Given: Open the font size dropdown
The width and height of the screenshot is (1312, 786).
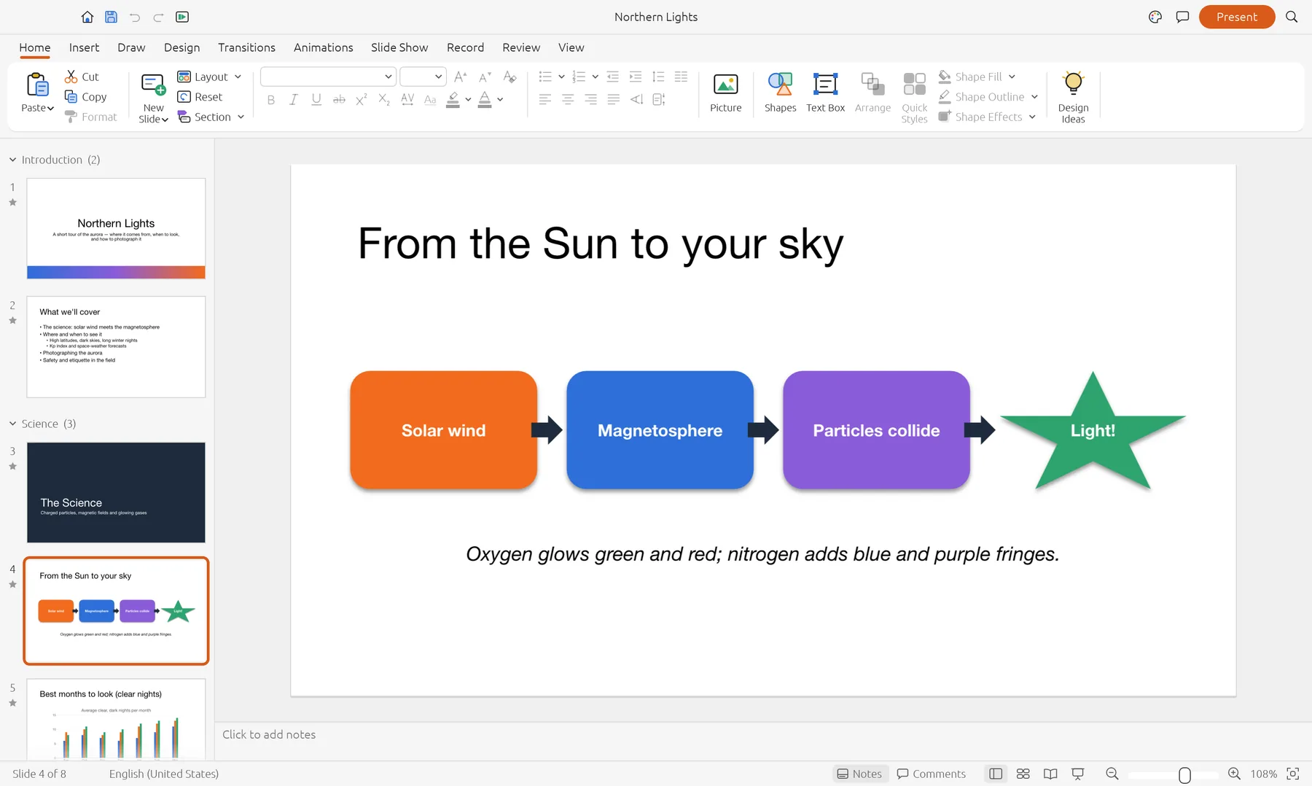Looking at the screenshot, I should (438, 77).
